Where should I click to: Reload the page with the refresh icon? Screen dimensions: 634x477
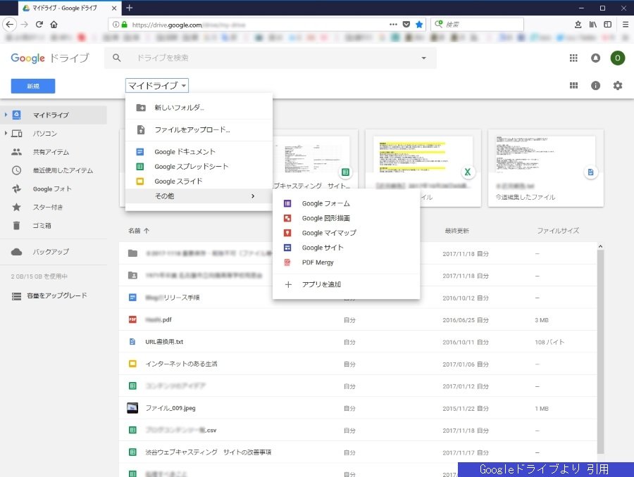click(x=39, y=24)
